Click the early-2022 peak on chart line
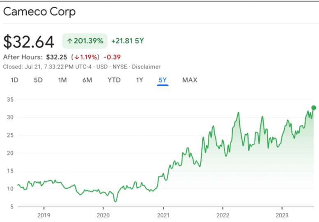319x222 pixels. point(239,112)
